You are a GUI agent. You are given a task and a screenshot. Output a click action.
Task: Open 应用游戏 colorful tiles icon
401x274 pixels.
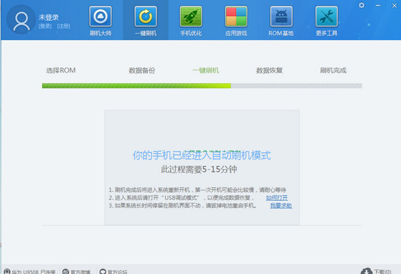click(236, 17)
